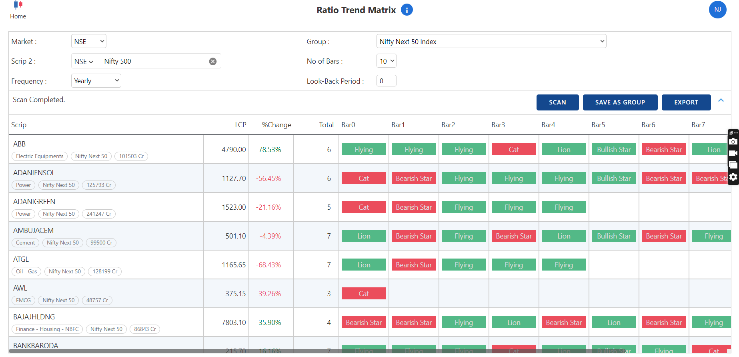Viewport: 739px width, 357px height.
Task: Open Market NSE dropdown
Action: 89,41
